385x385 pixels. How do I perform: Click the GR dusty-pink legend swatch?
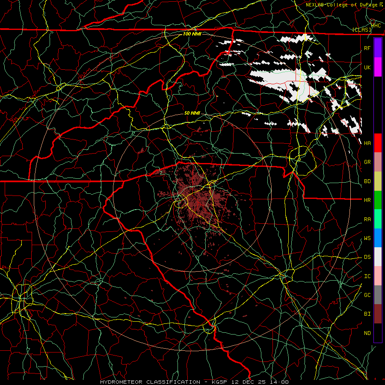pos(378,162)
